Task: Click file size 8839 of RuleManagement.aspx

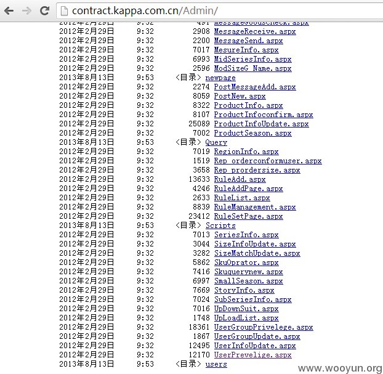Action: 201,207
